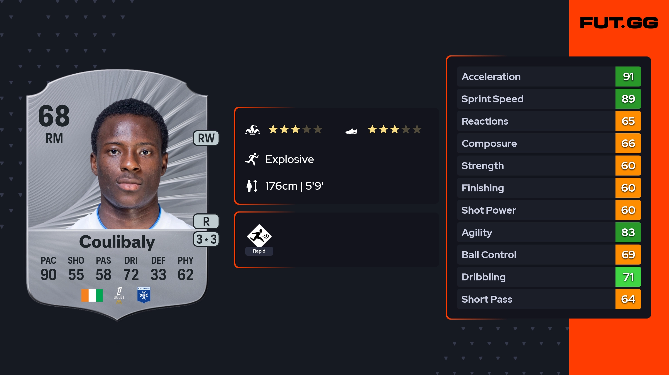Click the 3★3 skill and weak foot badge
This screenshot has width=669, height=375.
pyautogui.click(x=206, y=239)
